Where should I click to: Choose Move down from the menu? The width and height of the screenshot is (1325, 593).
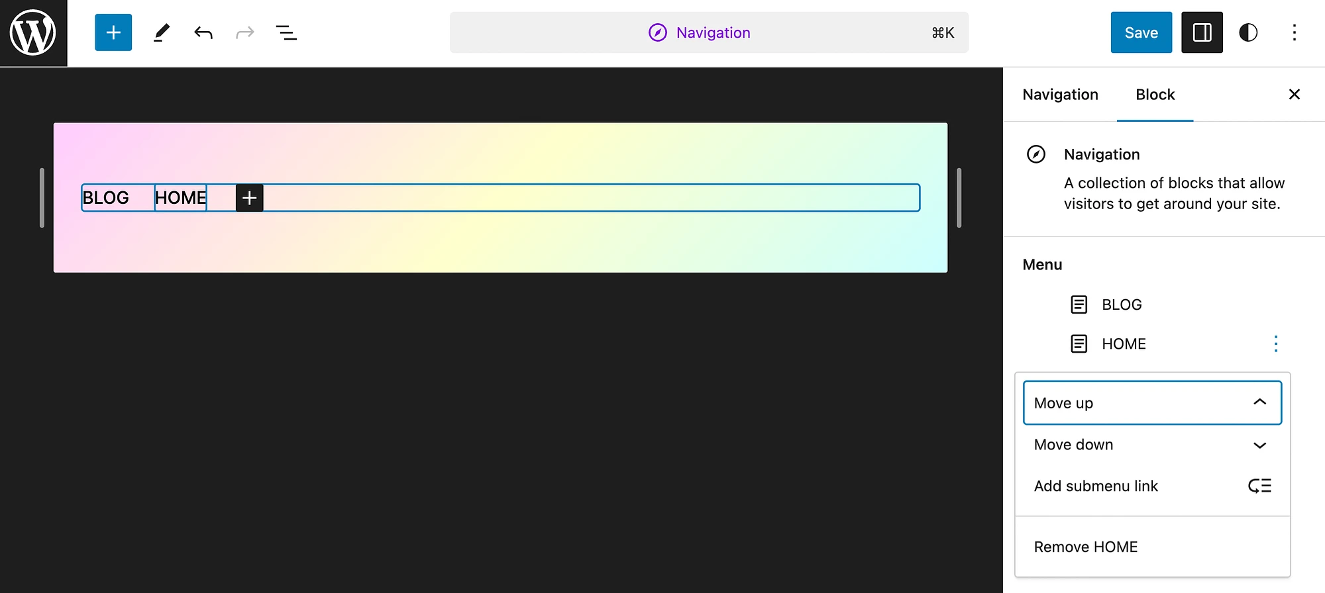click(1152, 445)
